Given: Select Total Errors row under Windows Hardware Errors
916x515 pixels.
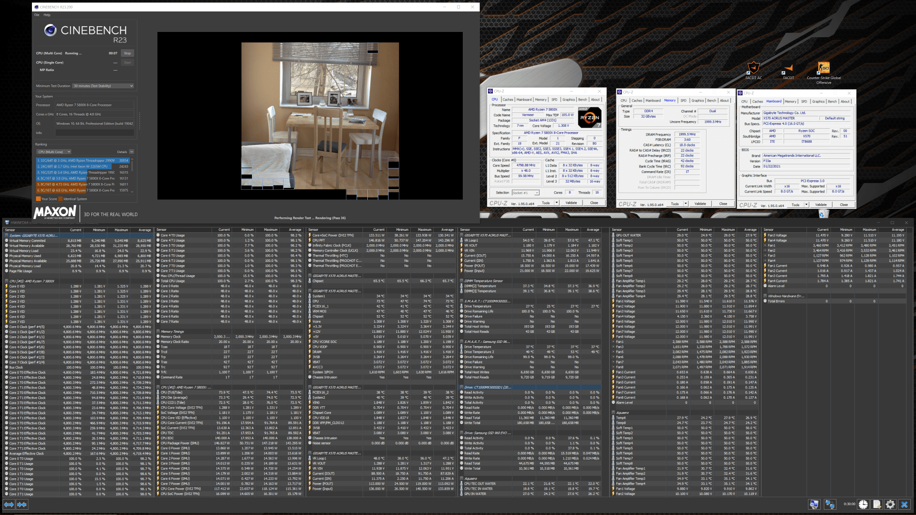Looking at the screenshot, I should [x=833, y=301].
